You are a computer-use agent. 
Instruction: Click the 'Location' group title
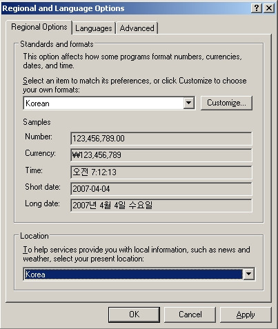tap(34, 236)
